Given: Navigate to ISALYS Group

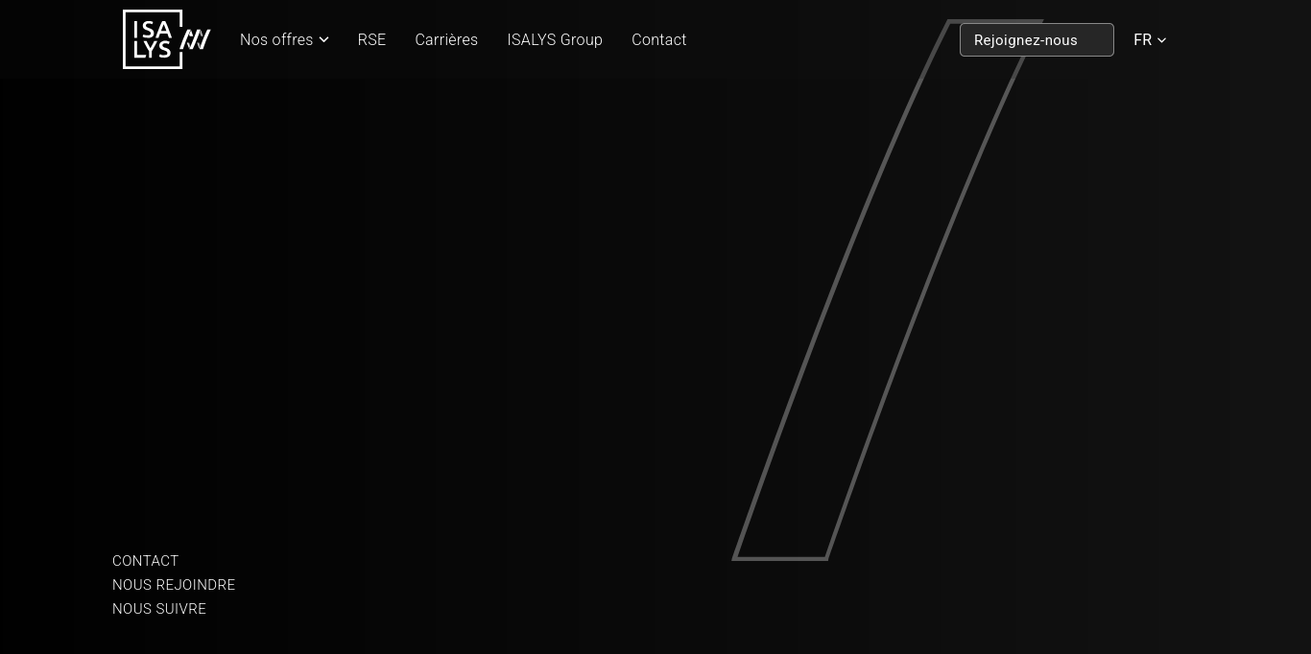Looking at the screenshot, I should click(555, 40).
